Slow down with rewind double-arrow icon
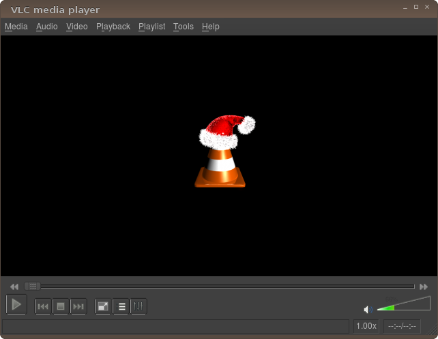The image size is (438, 339). [14, 286]
